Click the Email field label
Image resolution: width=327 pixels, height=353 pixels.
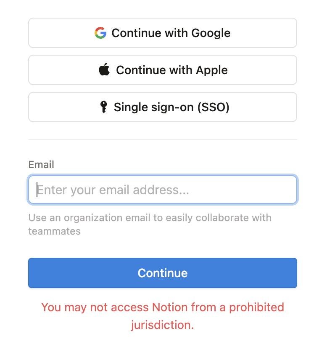point(41,165)
